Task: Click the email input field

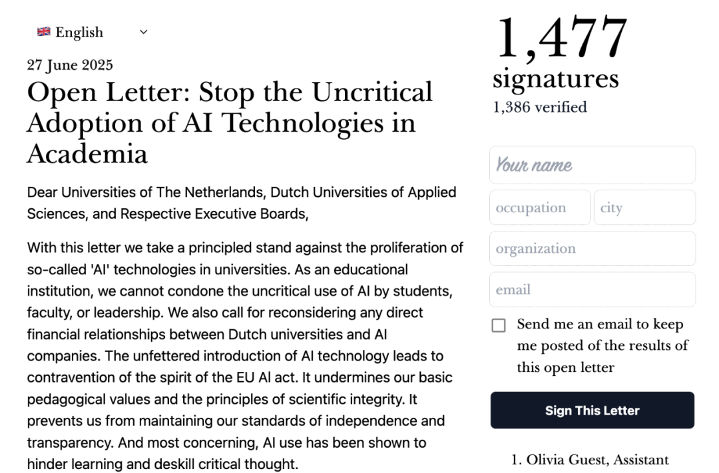Action: (x=592, y=289)
